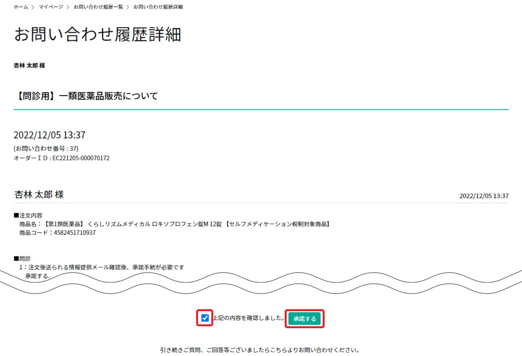Select heading 【問診用】一類医薬品販売について
522x356 pixels.
click(x=86, y=96)
